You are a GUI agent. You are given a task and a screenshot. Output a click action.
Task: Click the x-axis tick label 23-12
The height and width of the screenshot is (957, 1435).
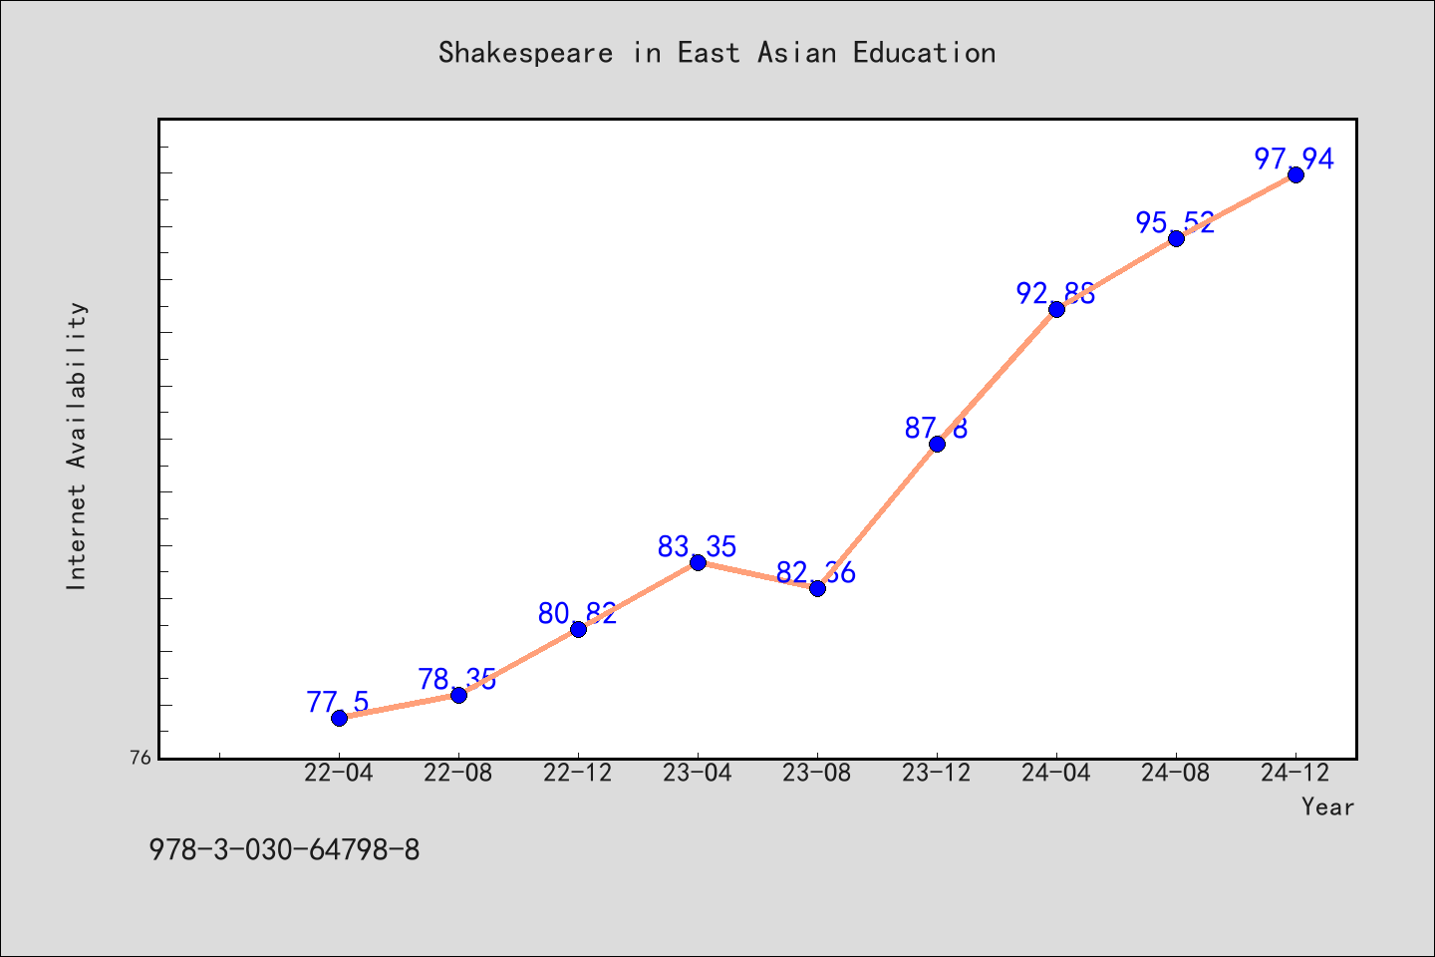coord(937,773)
